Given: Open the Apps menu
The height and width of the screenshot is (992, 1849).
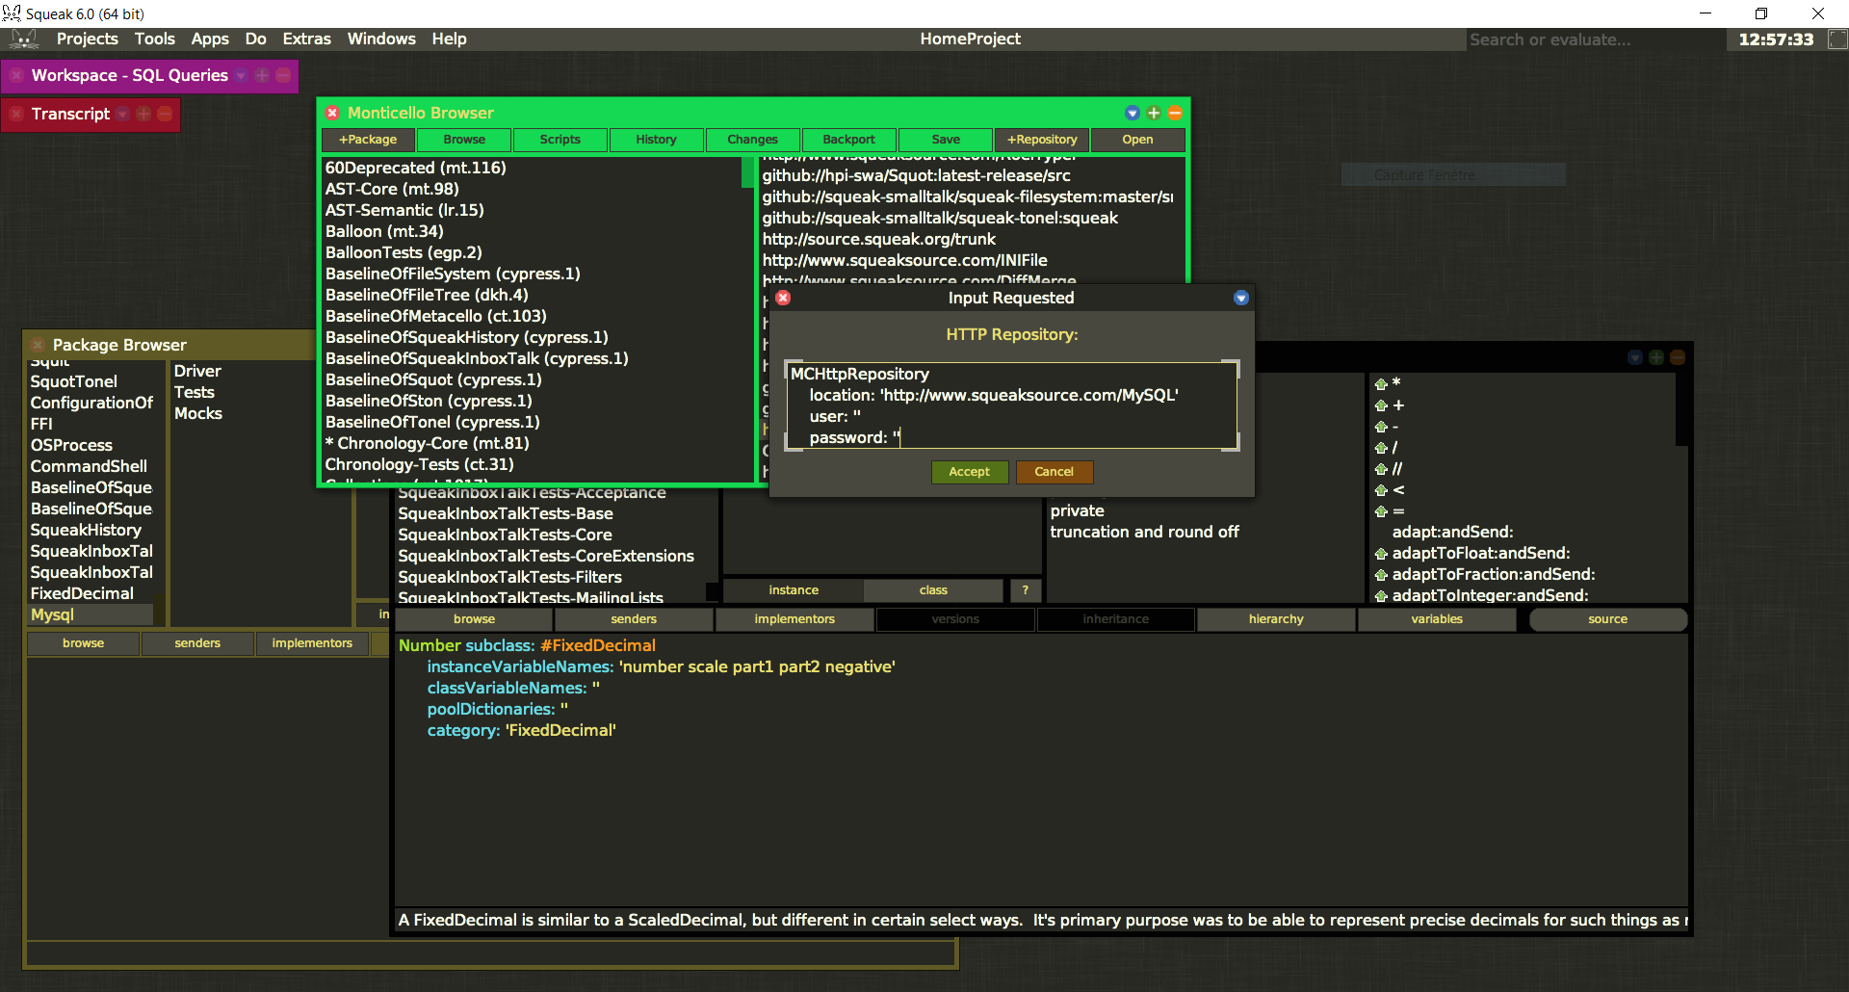Looking at the screenshot, I should point(210,39).
